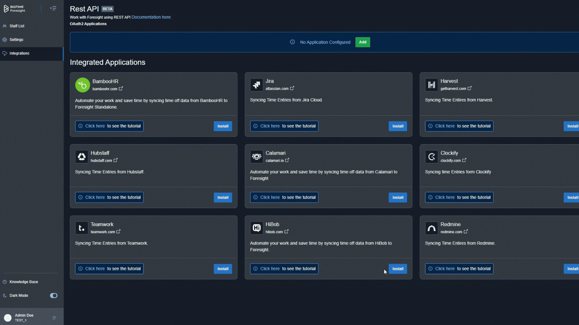The width and height of the screenshot is (579, 325).
Task: Open clockify.com external link icon
Action: click(x=464, y=160)
